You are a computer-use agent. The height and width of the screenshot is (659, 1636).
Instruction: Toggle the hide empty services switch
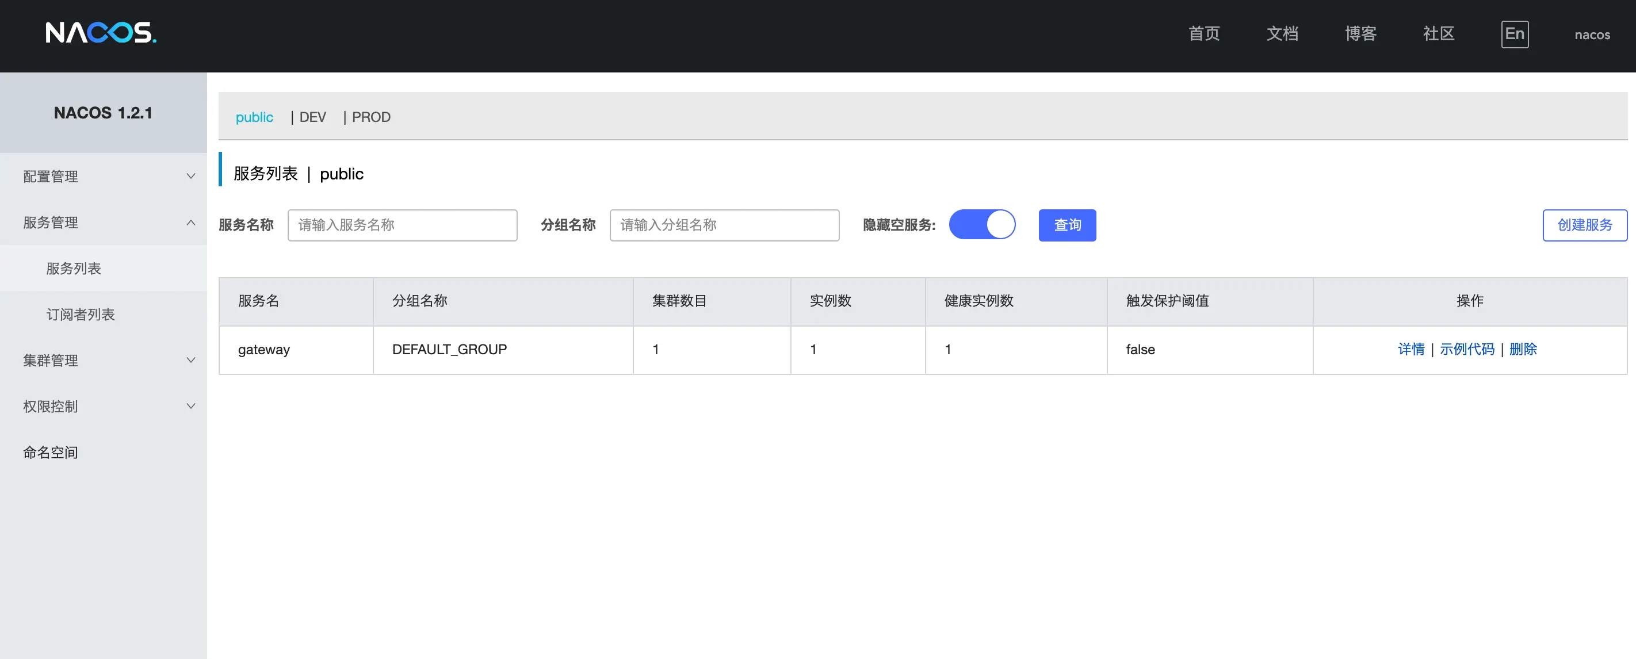coord(981,225)
